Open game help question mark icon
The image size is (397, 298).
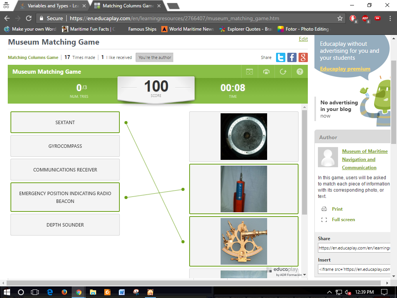[x=300, y=72]
